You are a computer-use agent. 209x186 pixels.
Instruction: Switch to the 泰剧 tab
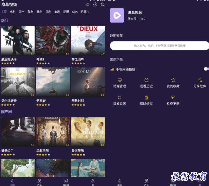[x=57, y=12]
